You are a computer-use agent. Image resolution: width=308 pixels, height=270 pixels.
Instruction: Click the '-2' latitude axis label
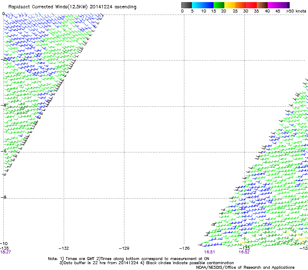coord(3,59)
